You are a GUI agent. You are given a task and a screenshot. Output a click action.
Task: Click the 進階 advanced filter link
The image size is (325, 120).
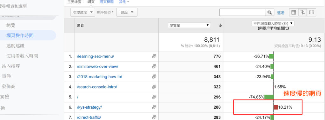(281, 13)
